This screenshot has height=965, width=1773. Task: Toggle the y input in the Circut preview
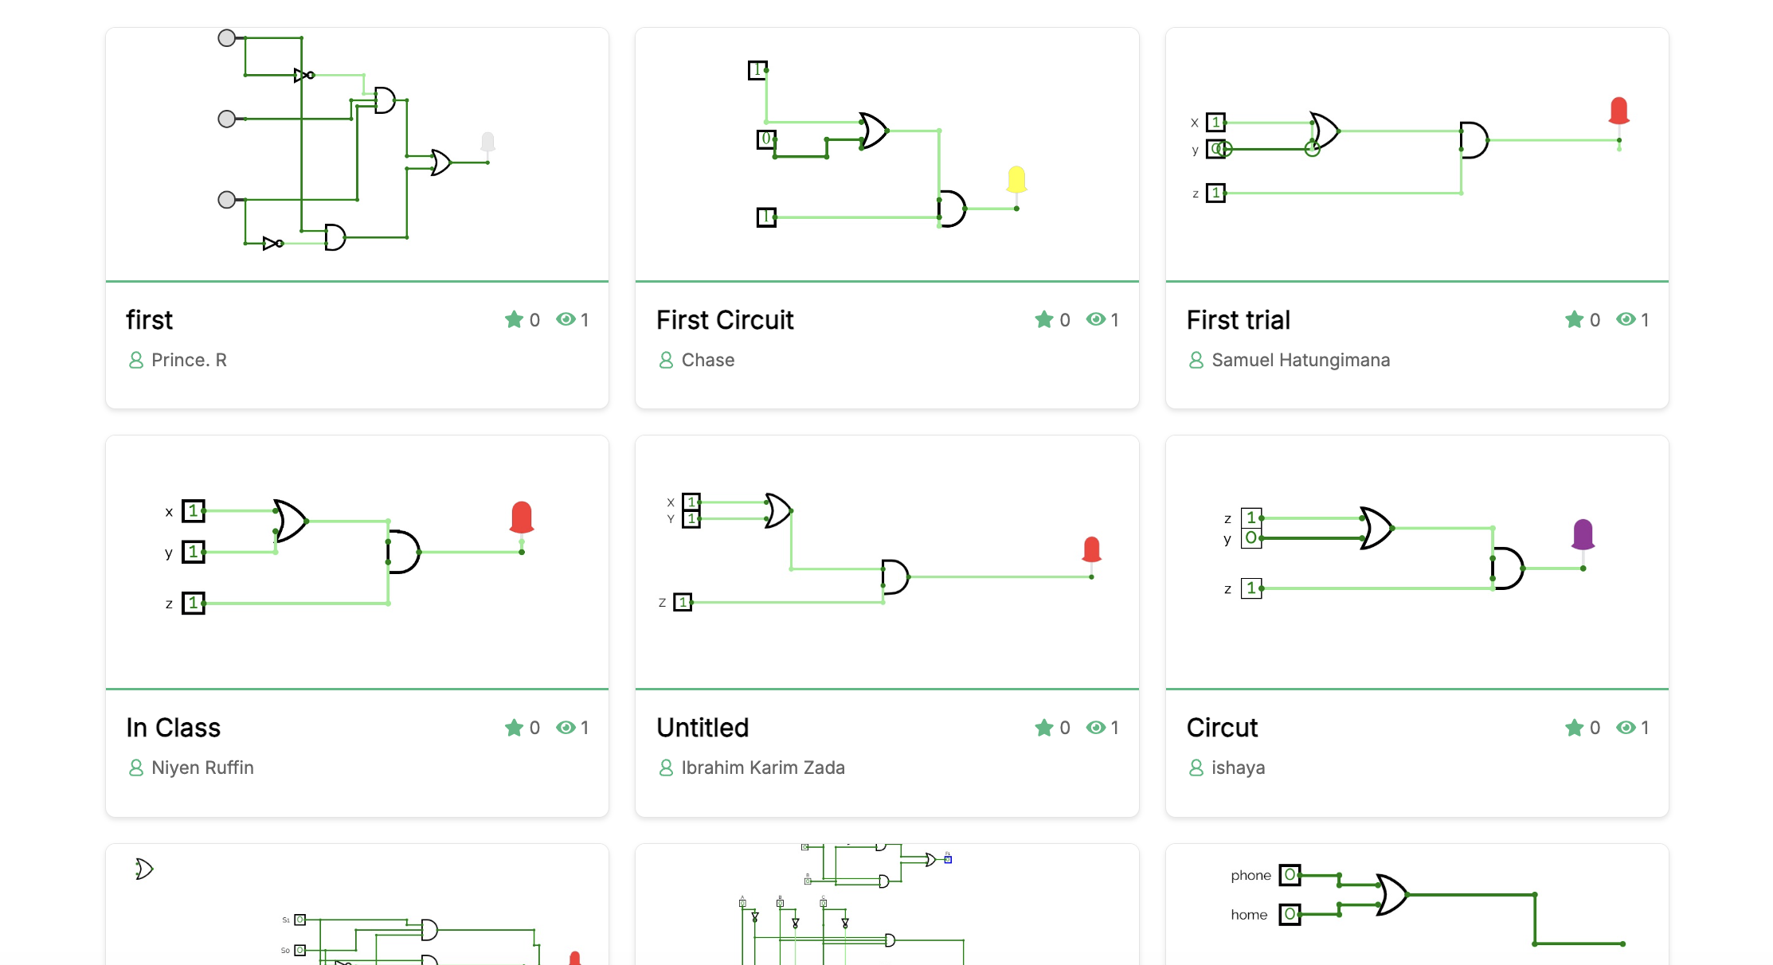tap(1253, 538)
